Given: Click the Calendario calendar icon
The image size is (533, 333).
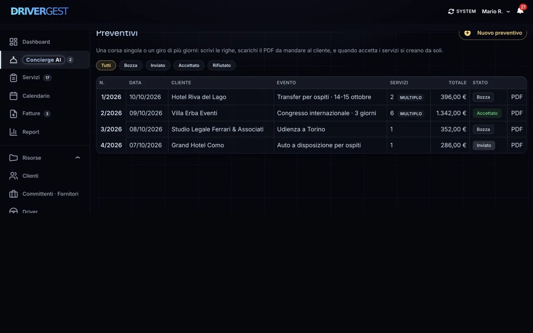Looking at the screenshot, I should [13, 96].
